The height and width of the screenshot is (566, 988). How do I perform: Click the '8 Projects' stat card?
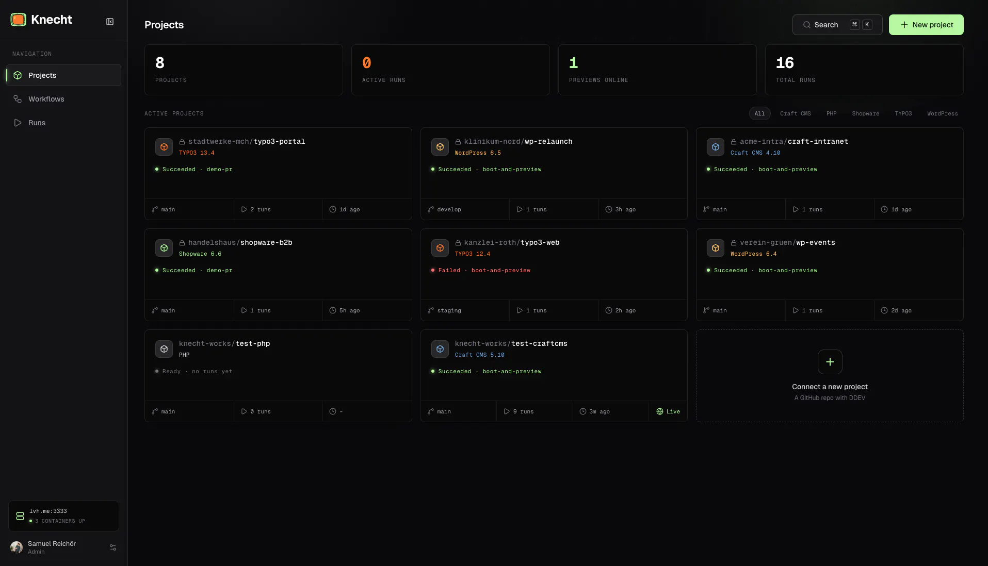click(244, 70)
